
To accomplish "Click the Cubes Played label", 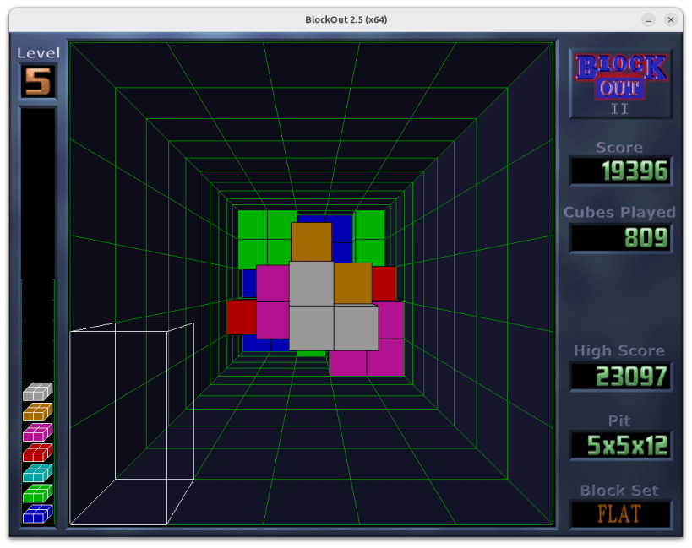I will pyautogui.click(x=619, y=213).
